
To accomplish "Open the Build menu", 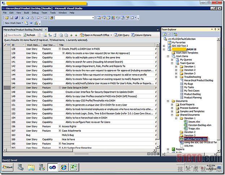I will (26, 13).
